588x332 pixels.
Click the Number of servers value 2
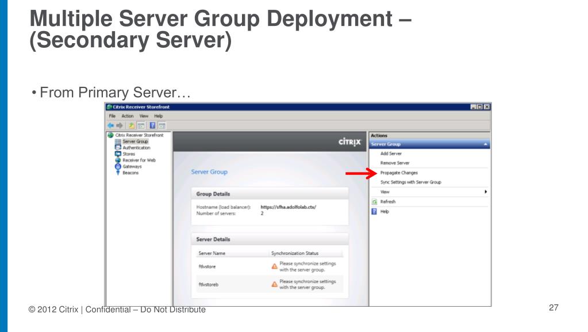coord(262,213)
